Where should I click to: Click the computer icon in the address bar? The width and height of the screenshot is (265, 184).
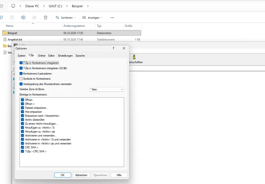tap(13, 6)
